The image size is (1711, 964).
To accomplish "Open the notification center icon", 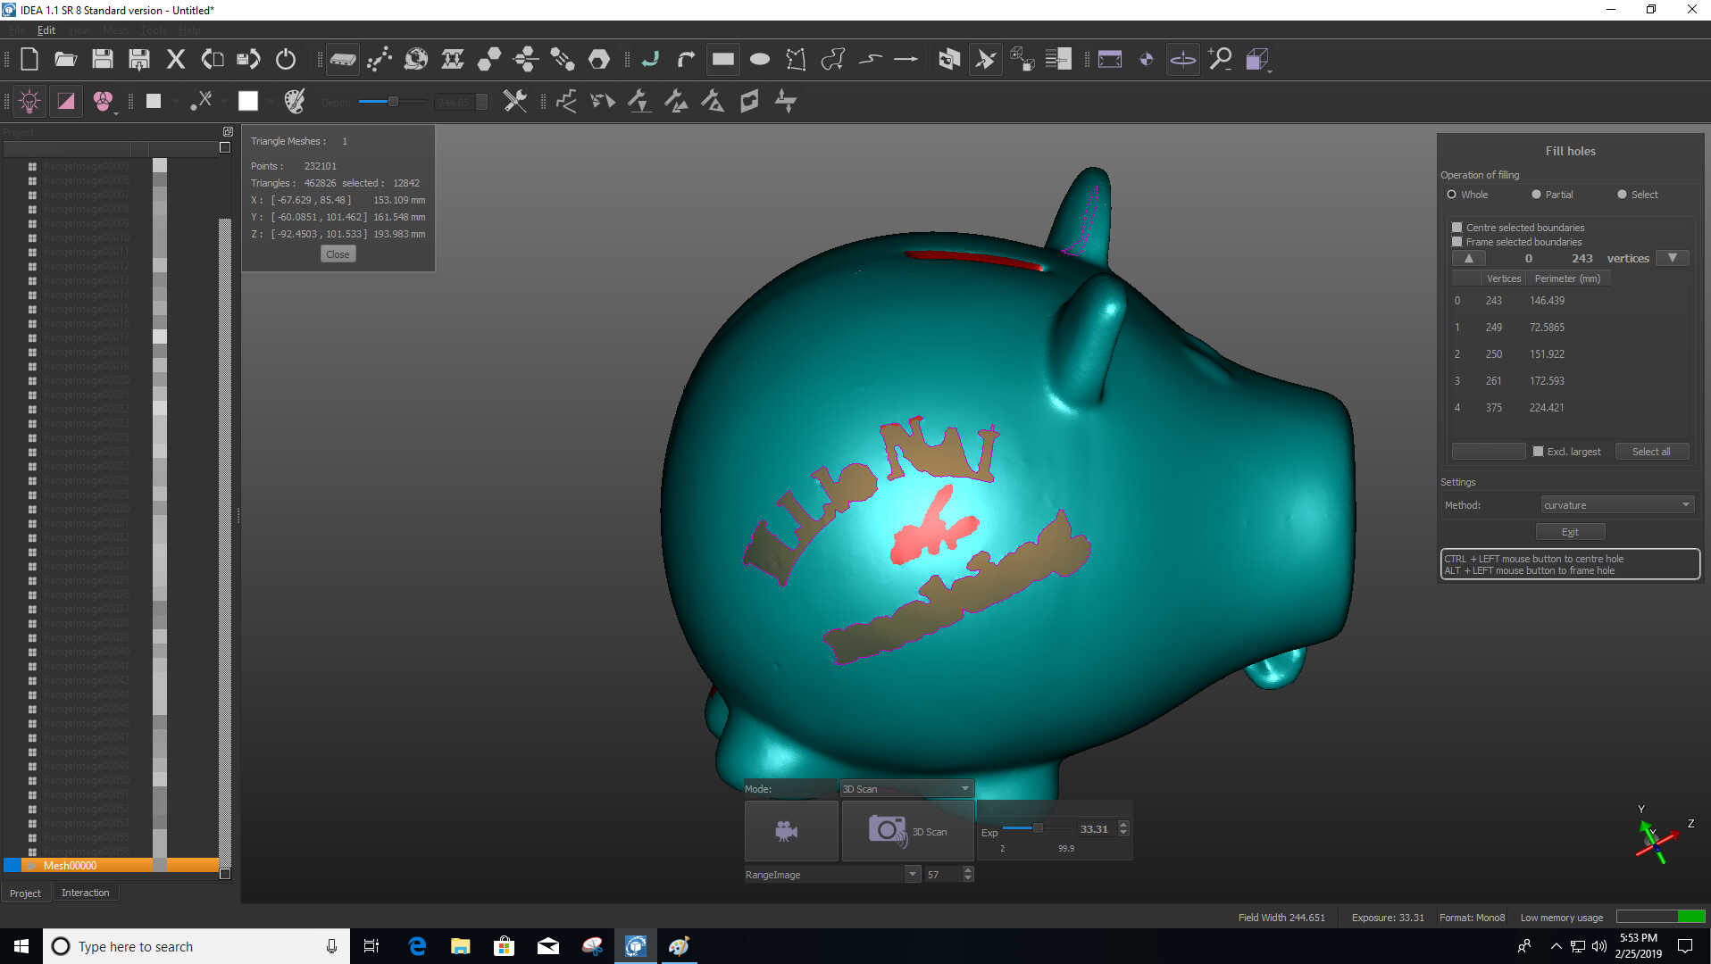I will [x=1685, y=946].
